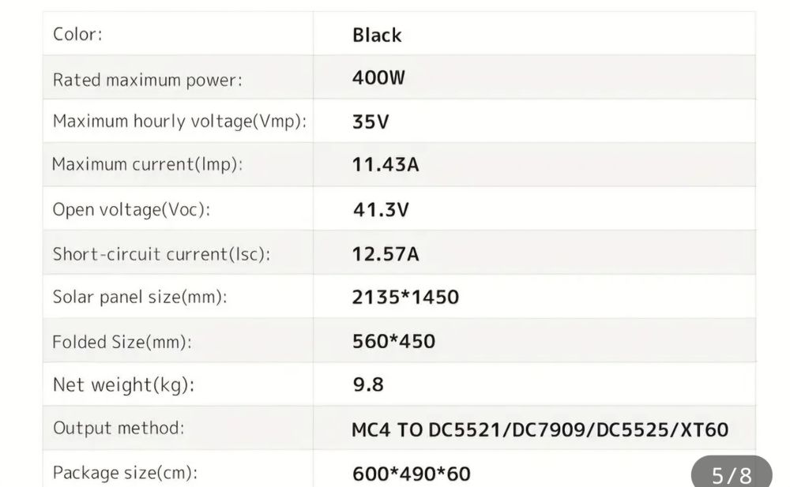Click the "Solar panel size(mm):" label
Screen dimensions: 790x487
pos(140,298)
